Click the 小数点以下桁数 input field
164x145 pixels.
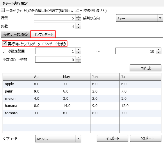pos(56,59)
